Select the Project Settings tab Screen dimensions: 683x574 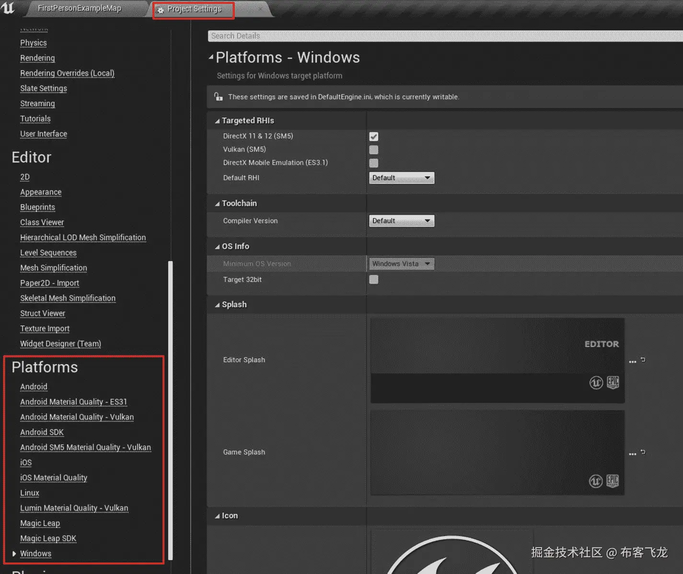[194, 9]
